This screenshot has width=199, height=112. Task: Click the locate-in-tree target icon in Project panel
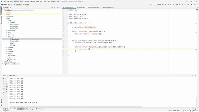(x=52, y=7)
